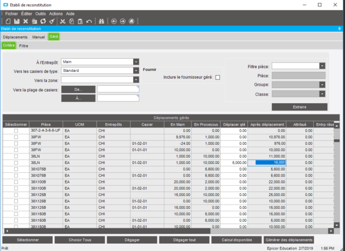This screenshot has width=345, height=251.
Task: Open the Aide menu
Action: coord(70,13)
